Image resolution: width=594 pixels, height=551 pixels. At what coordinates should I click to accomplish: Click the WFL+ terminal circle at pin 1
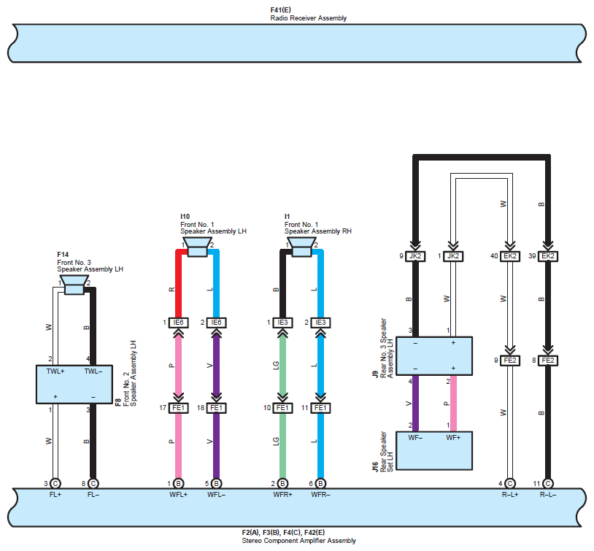click(178, 483)
